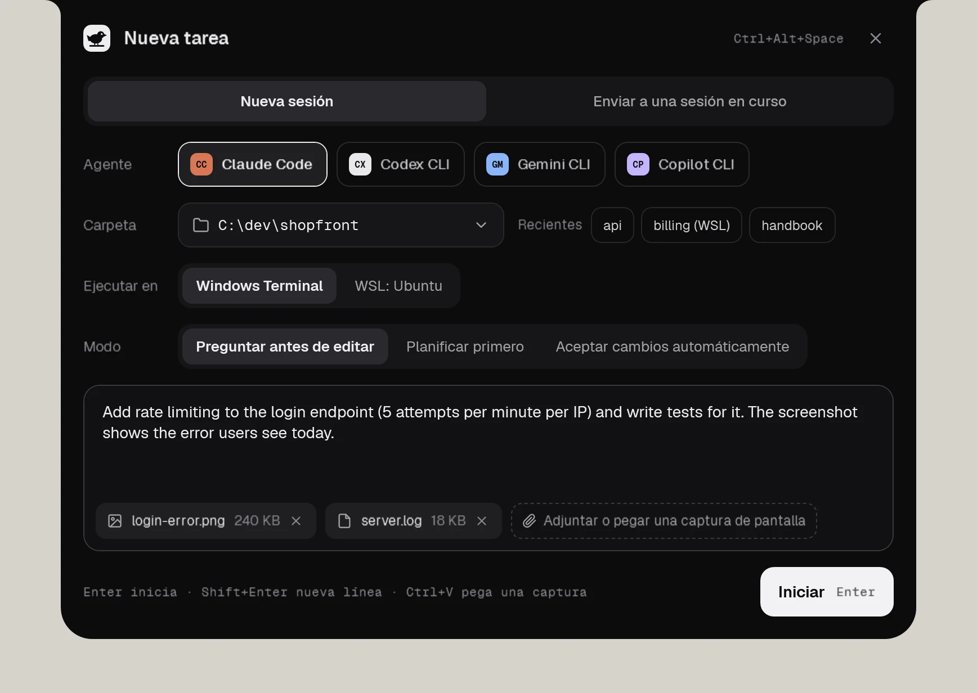The height and width of the screenshot is (693, 977).
Task: Run in Windows Terminal
Action: [x=259, y=286]
